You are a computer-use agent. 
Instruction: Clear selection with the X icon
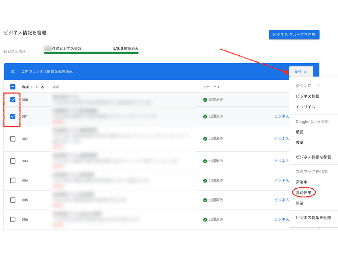point(13,71)
